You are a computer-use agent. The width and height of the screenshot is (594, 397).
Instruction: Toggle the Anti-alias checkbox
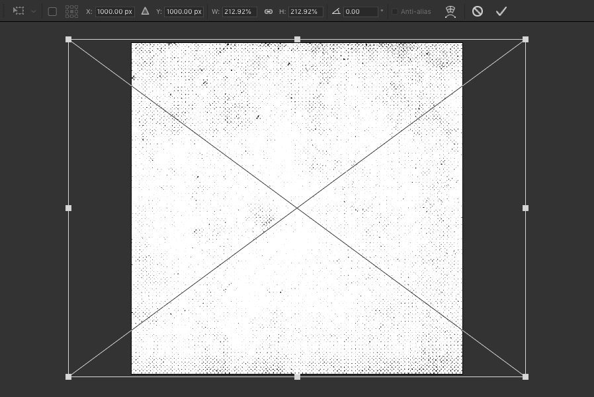pos(395,11)
